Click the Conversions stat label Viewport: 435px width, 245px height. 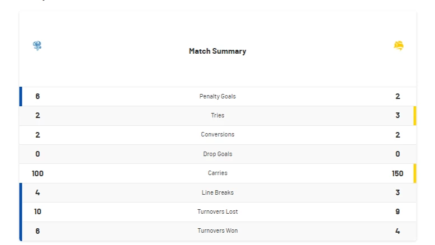217,134
